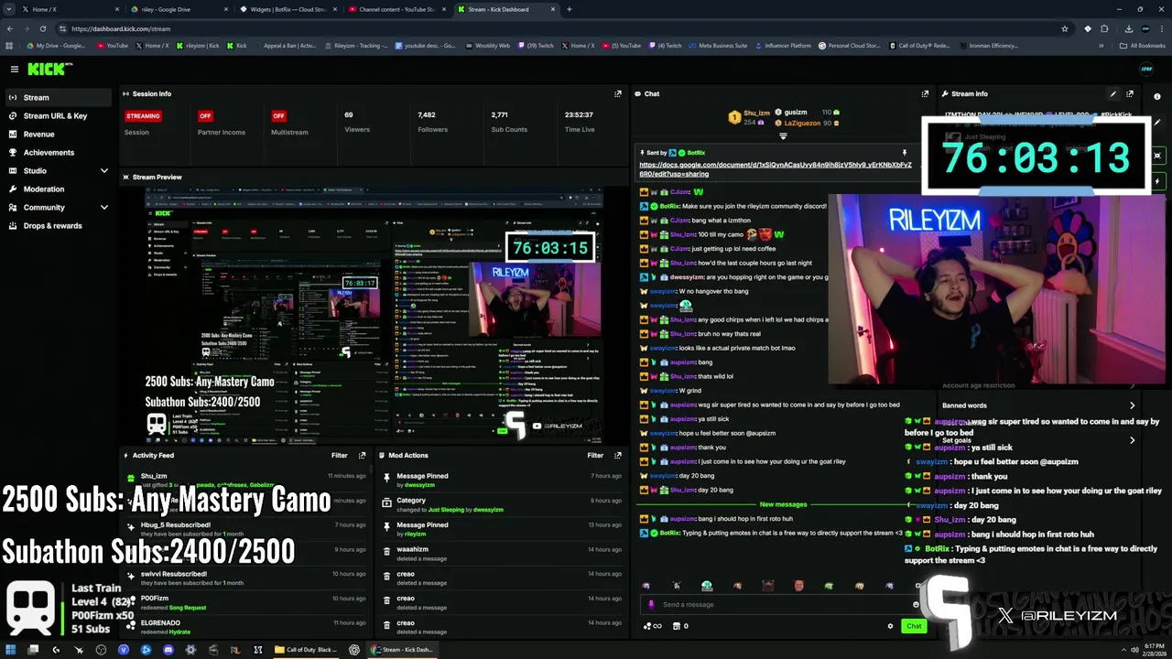Select the purple chat identity icon
The image size is (1172, 659).
coord(651,604)
